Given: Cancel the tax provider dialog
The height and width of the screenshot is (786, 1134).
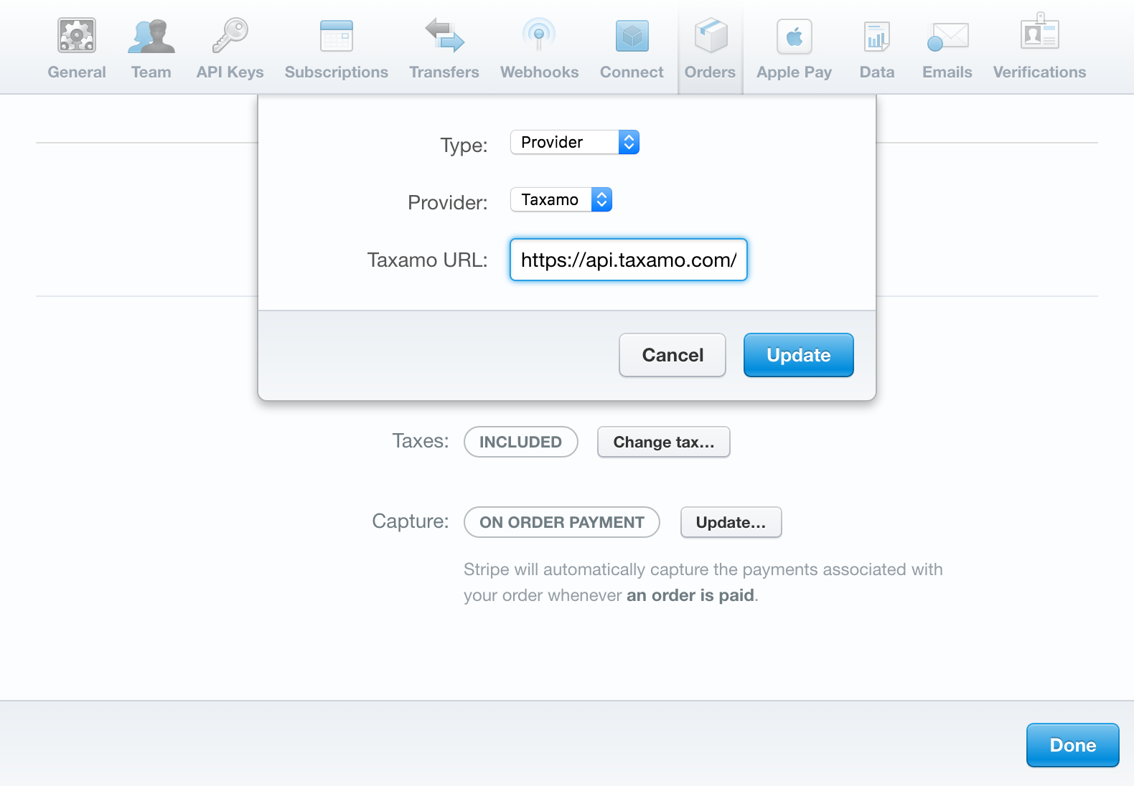Looking at the screenshot, I should [673, 355].
